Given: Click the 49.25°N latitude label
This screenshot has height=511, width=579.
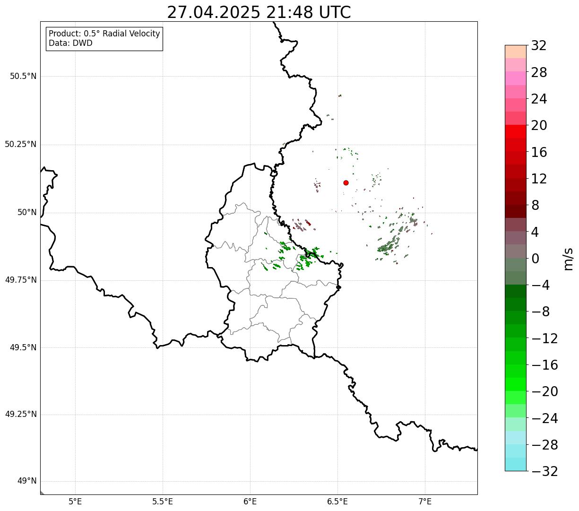Looking at the screenshot, I should [20, 414].
